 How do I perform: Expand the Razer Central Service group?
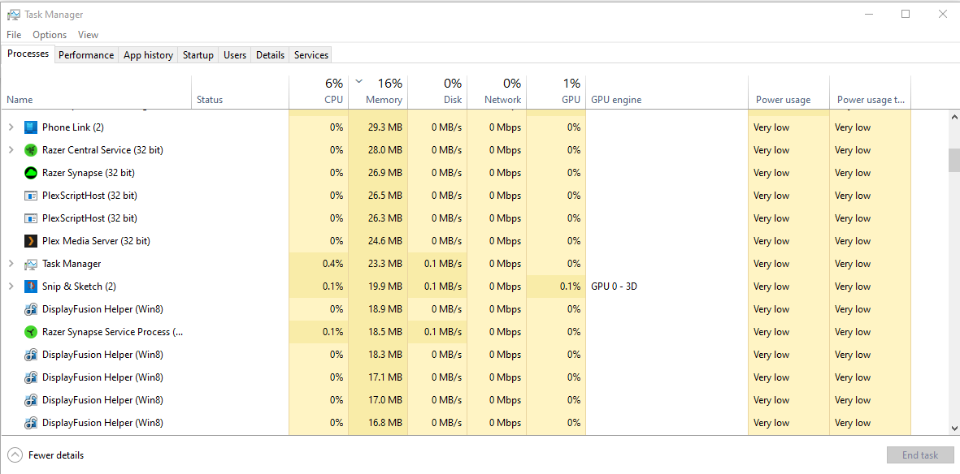(x=11, y=150)
